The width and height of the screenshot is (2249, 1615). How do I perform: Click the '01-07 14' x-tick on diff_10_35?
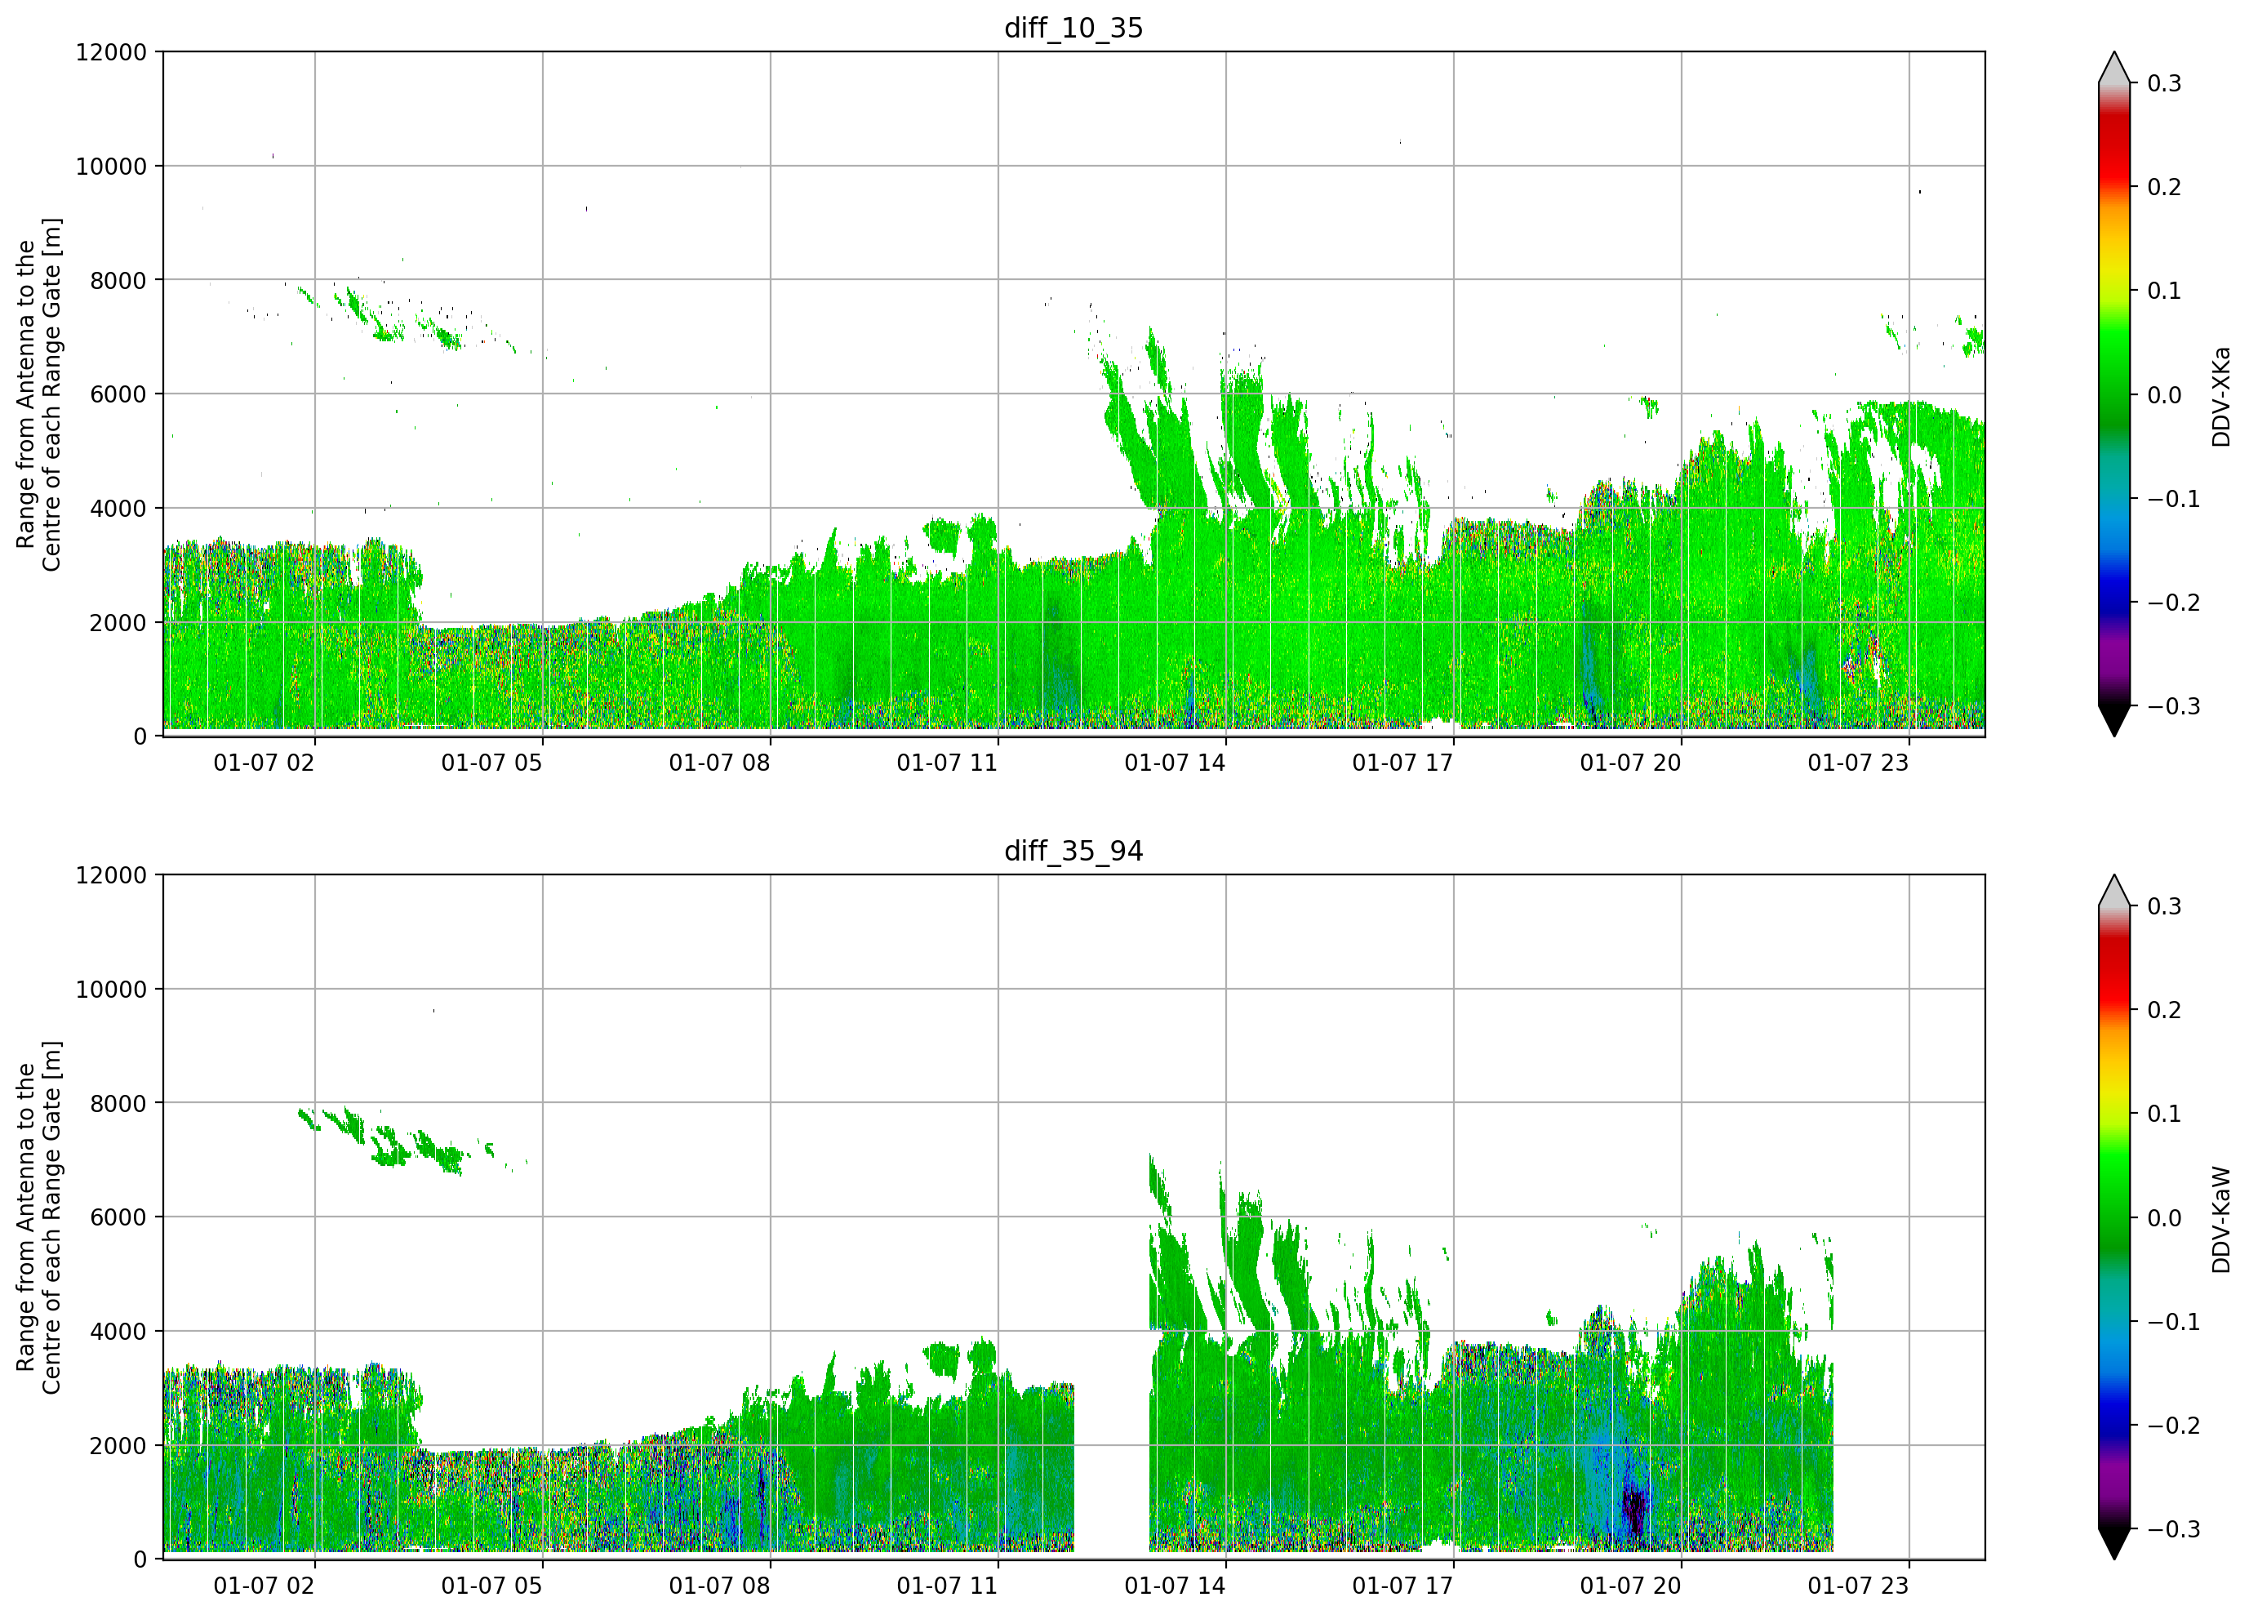[x=1175, y=763]
